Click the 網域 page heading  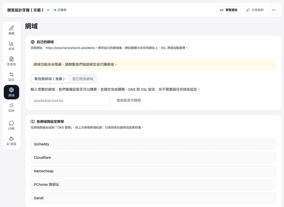pos(31,26)
